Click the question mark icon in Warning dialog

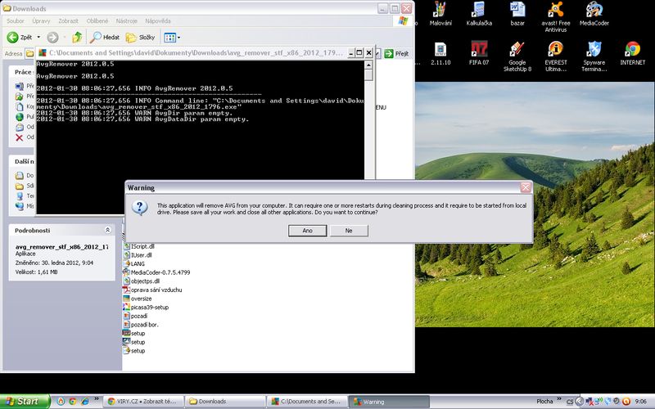click(x=140, y=208)
